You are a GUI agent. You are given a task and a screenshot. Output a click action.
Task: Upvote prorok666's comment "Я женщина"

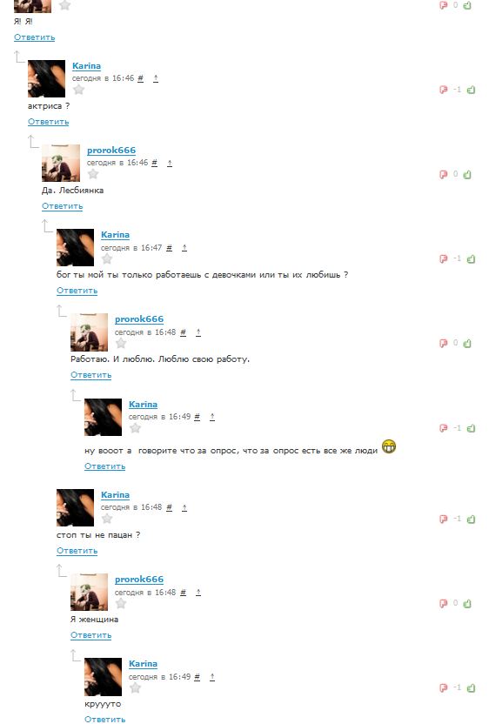467,604
